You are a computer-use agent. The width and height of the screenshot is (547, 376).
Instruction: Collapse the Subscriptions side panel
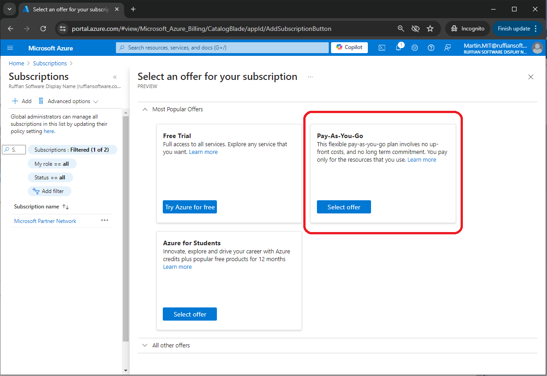tap(115, 77)
